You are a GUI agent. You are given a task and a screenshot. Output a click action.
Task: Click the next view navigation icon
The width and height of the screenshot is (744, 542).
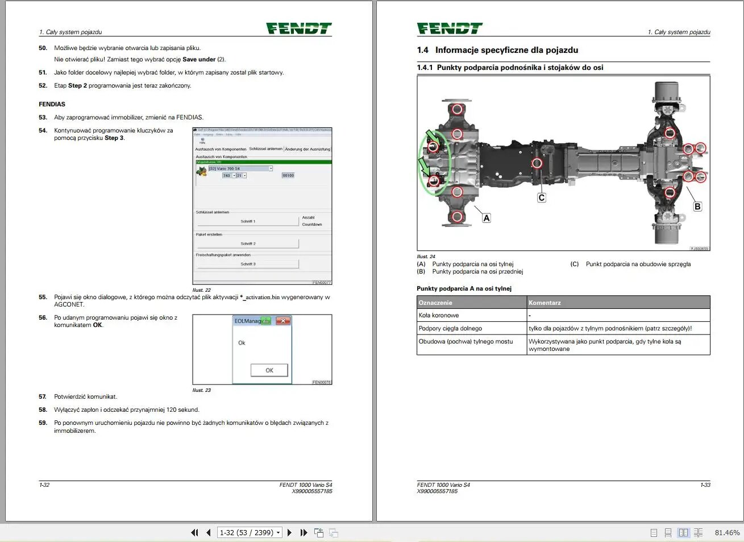[334, 533]
